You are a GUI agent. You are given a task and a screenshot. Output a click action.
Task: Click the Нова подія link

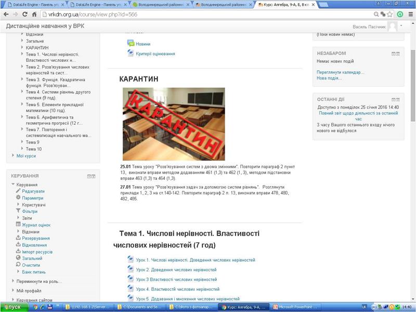coord(329,78)
